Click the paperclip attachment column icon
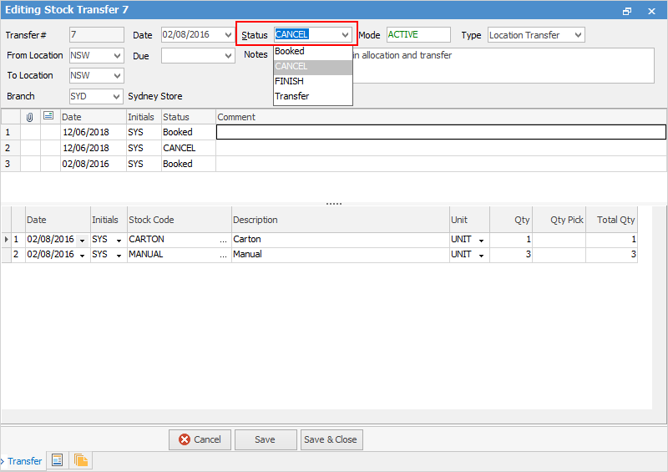 30,117
